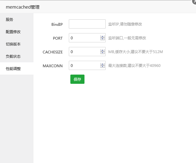Image resolution: width=196 pixels, height=163 pixels.
Task: Click the MAXCONN number field
Action: pyautogui.click(x=87, y=65)
